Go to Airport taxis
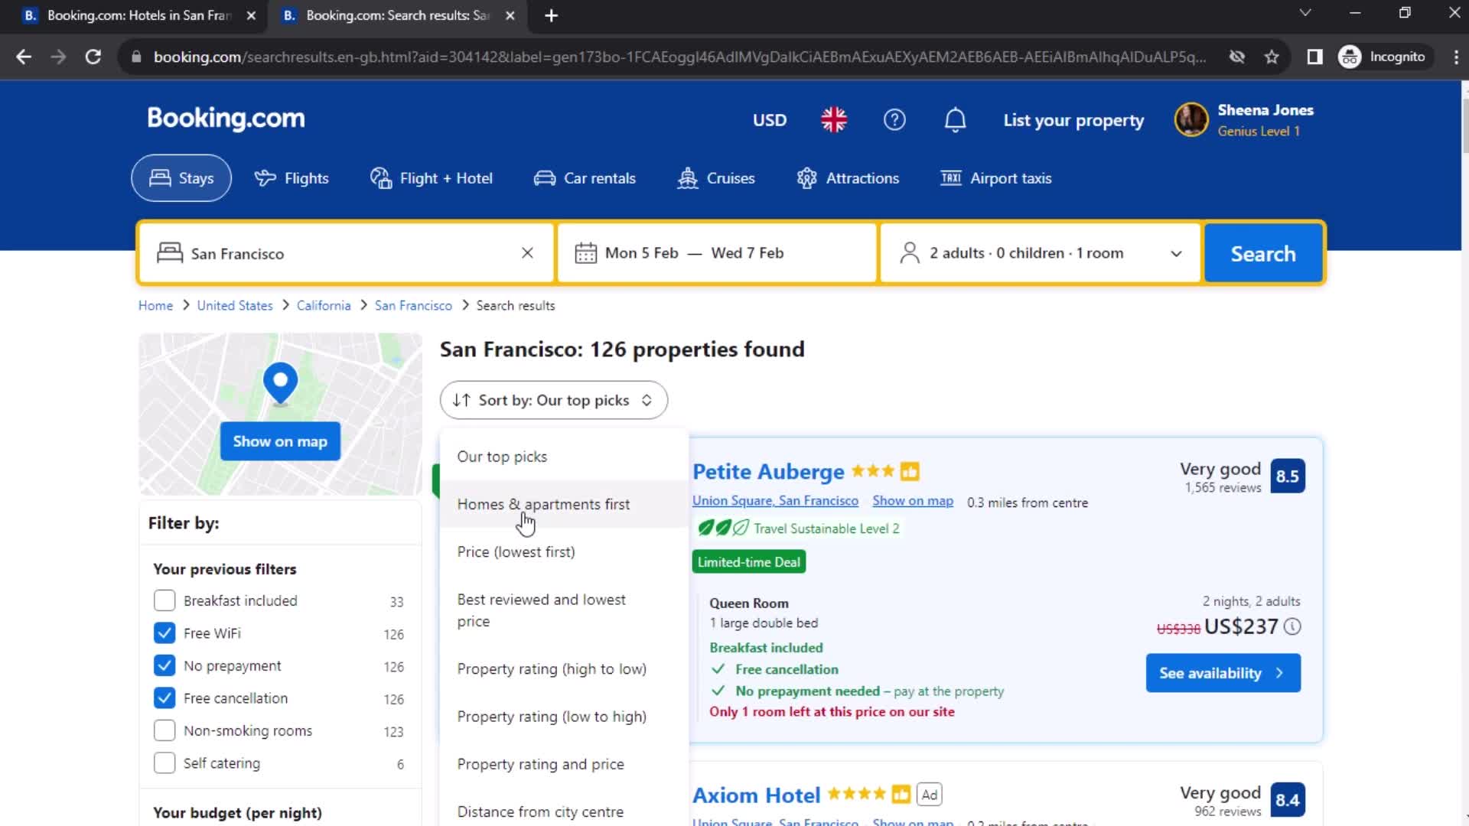This screenshot has width=1469, height=826. 996,178
